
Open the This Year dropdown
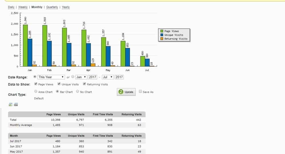tap(51, 77)
